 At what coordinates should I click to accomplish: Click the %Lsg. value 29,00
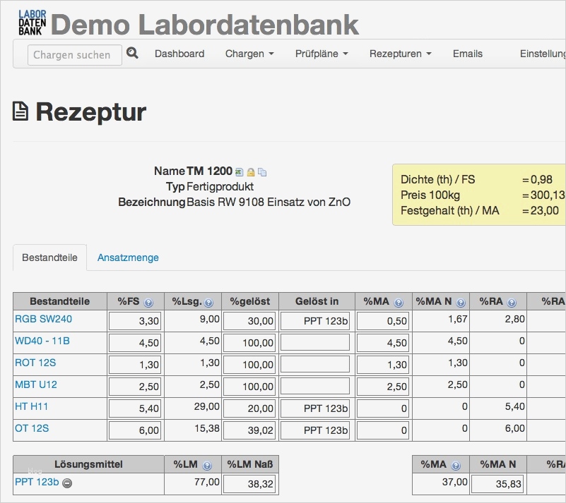tap(206, 406)
